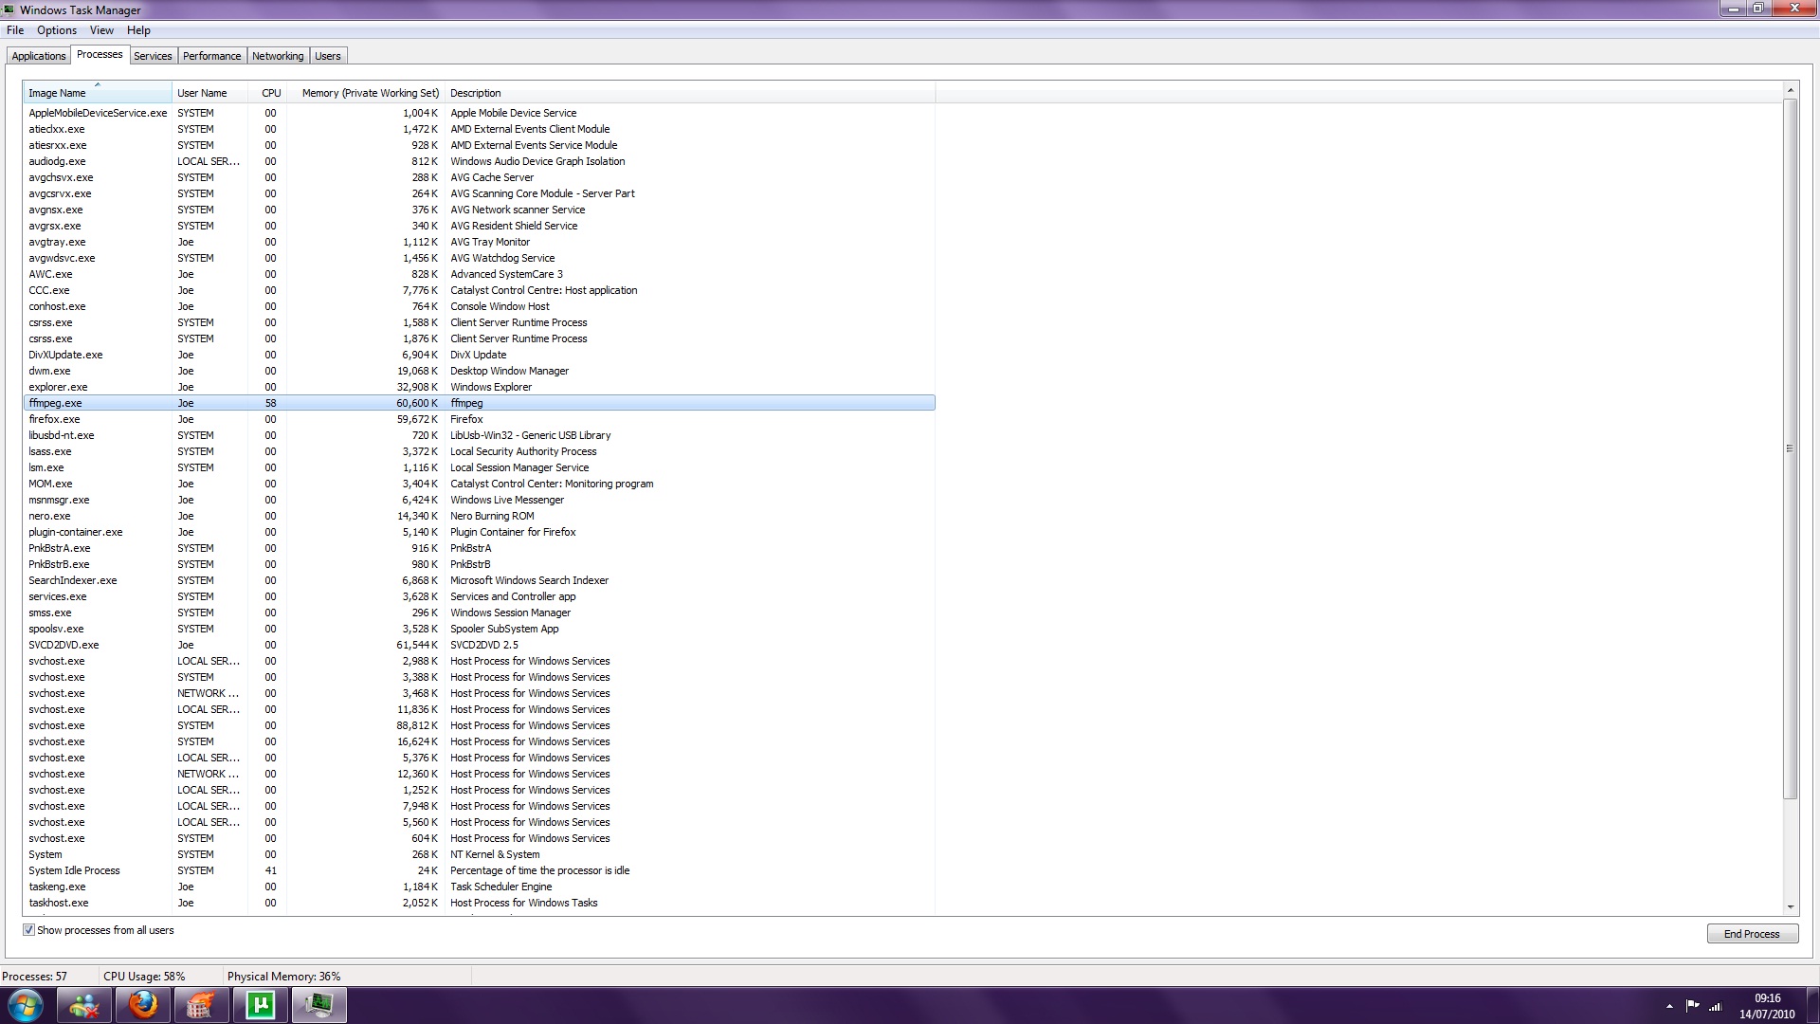Viewport: 1820px width, 1024px height.
Task: Select the Processes tab
Action: (x=100, y=54)
